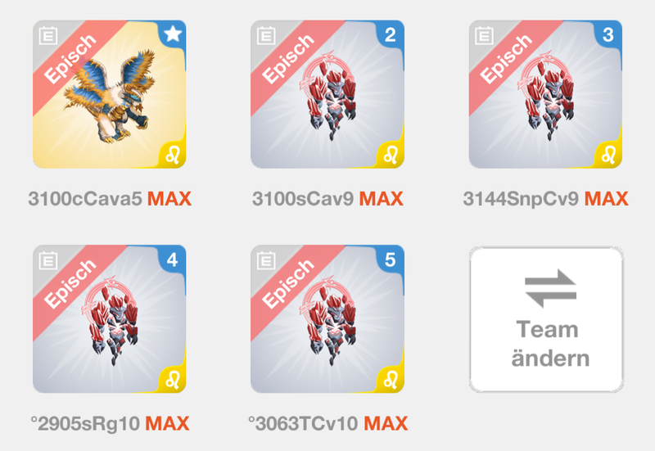This screenshot has height=451, width=655.
Task: Click the 3144SnpCv9 MAX name label
Action: [545, 199]
